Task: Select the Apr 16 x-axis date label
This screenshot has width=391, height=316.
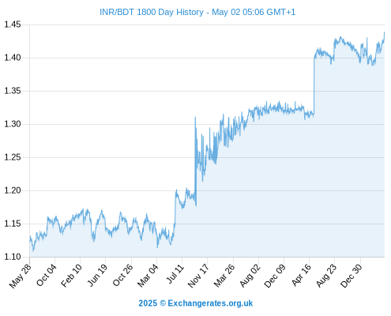Action: (x=301, y=275)
